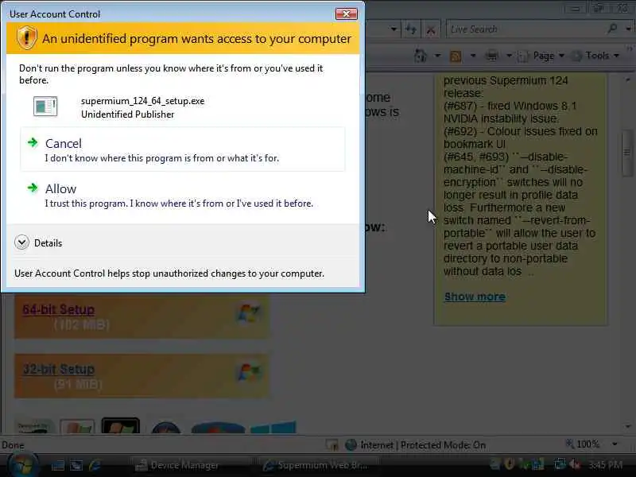Click the 100% zoom level button in the status bar

(x=583, y=444)
